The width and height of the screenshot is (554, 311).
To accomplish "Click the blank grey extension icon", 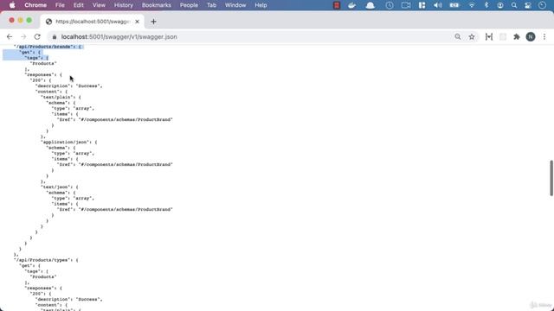I will tap(503, 36).
